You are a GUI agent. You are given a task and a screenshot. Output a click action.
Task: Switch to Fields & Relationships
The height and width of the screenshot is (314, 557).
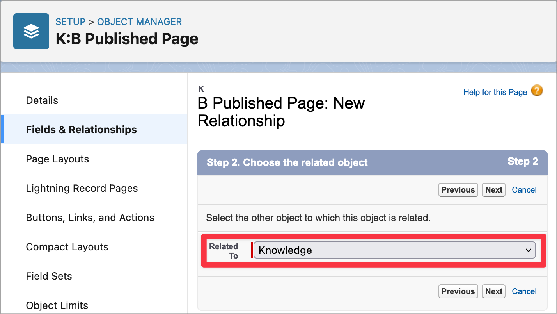click(81, 129)
